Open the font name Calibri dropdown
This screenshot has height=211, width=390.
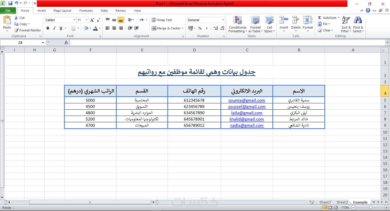(x=74, y=20)
